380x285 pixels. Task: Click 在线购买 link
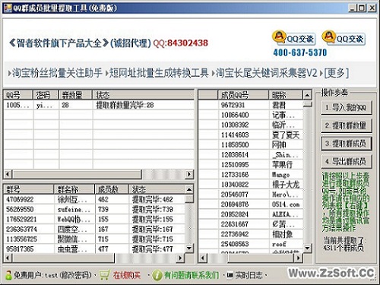click(126, 275)
